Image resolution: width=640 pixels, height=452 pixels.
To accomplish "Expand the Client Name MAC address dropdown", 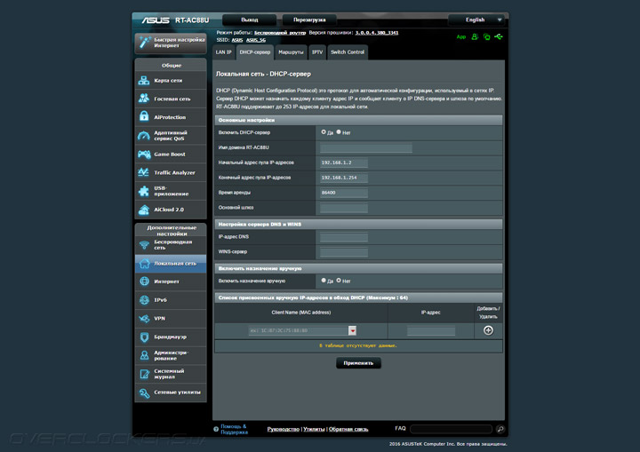I will click(352, 330).
